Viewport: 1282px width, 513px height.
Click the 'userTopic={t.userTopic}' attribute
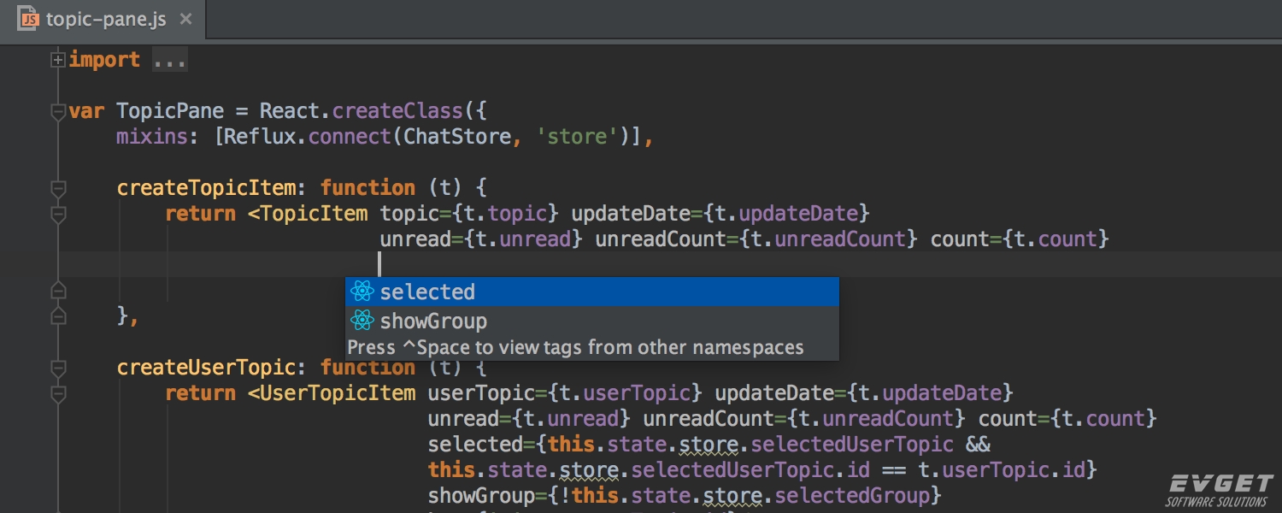point(565,393)
